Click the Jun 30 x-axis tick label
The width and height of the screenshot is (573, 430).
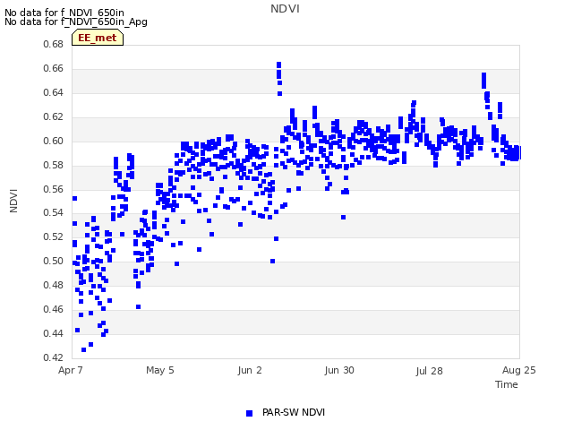click(339, 370)
